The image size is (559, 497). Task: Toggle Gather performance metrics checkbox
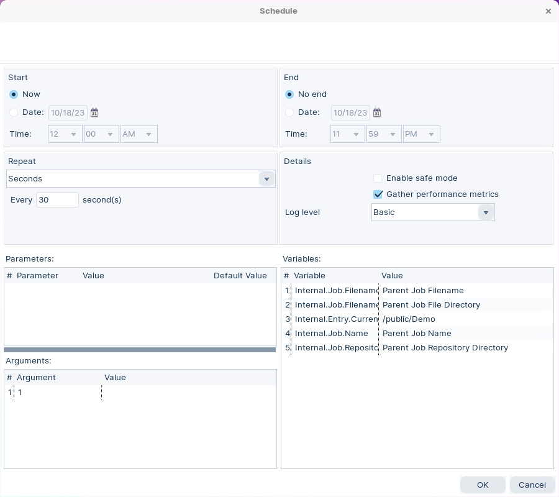pos(378,194)
